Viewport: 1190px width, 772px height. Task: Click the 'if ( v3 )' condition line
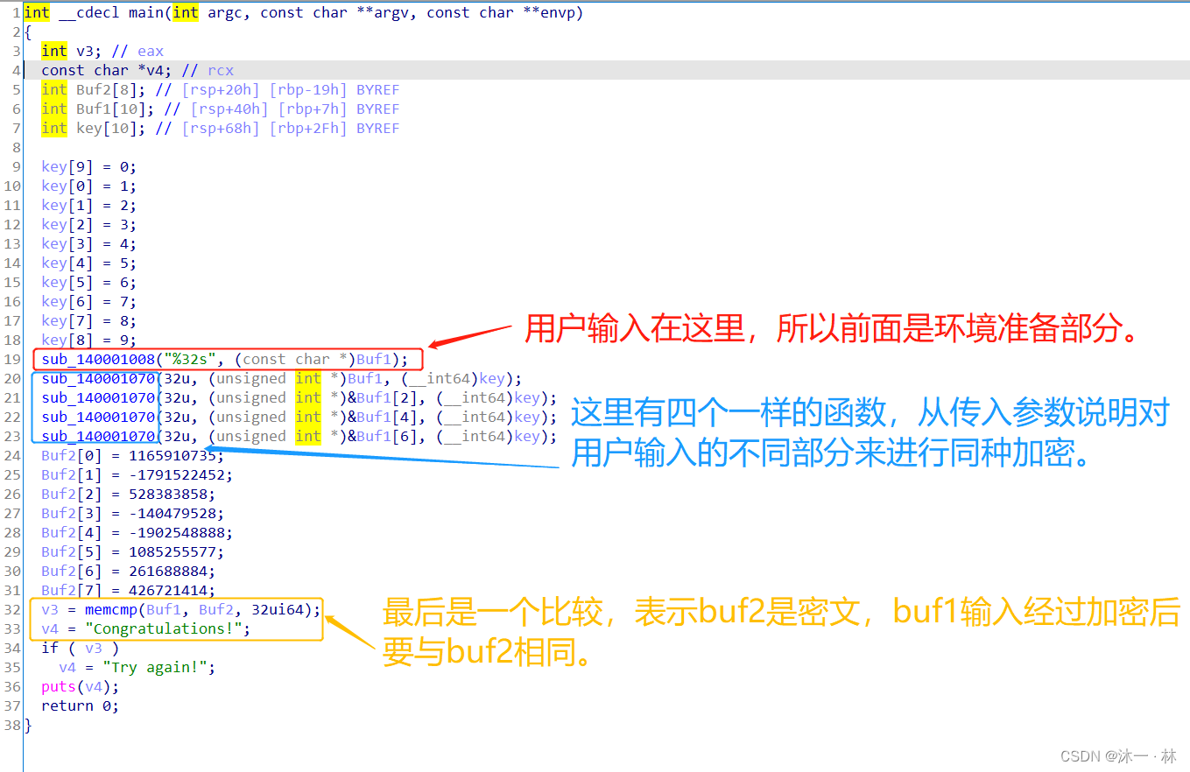click(x=81, y=648)
